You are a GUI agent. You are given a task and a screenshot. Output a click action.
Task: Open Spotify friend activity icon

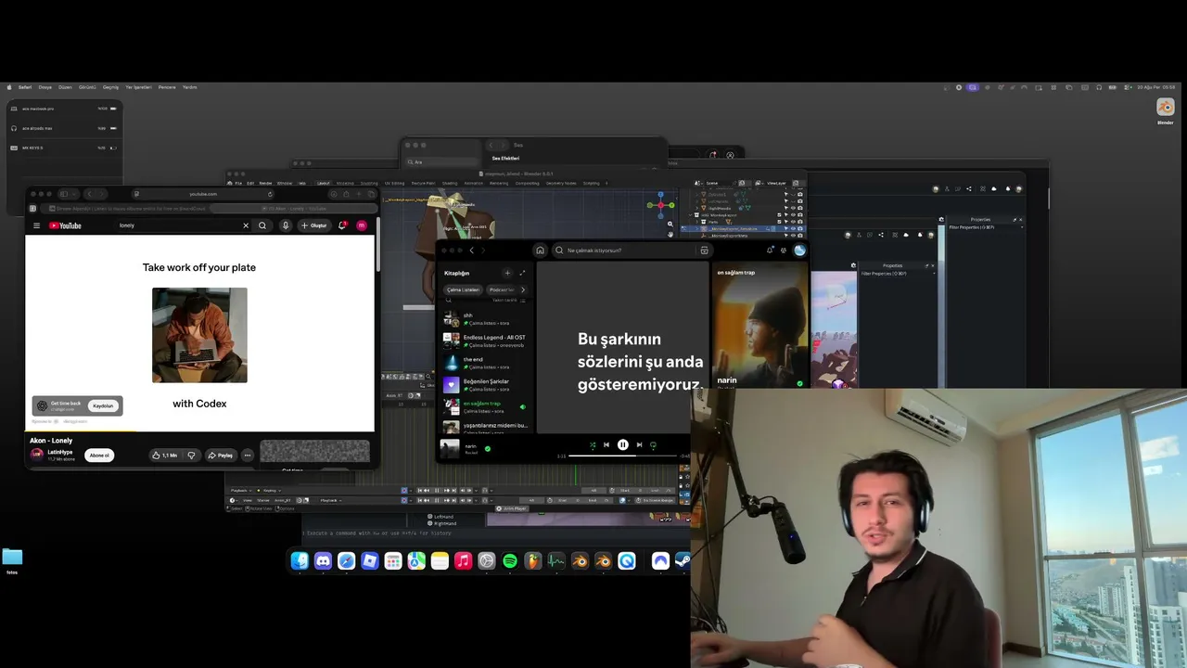click(x=784, y=250)
